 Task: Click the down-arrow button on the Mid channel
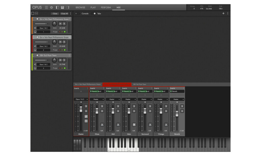coord(118,125)
